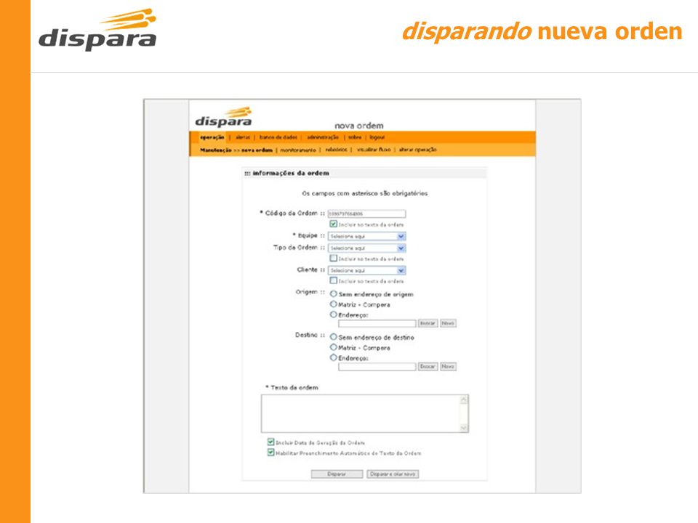Viewport: 698px width, 523px height.
Task: Click Novo button for Origem address
Action: (449, 323)
